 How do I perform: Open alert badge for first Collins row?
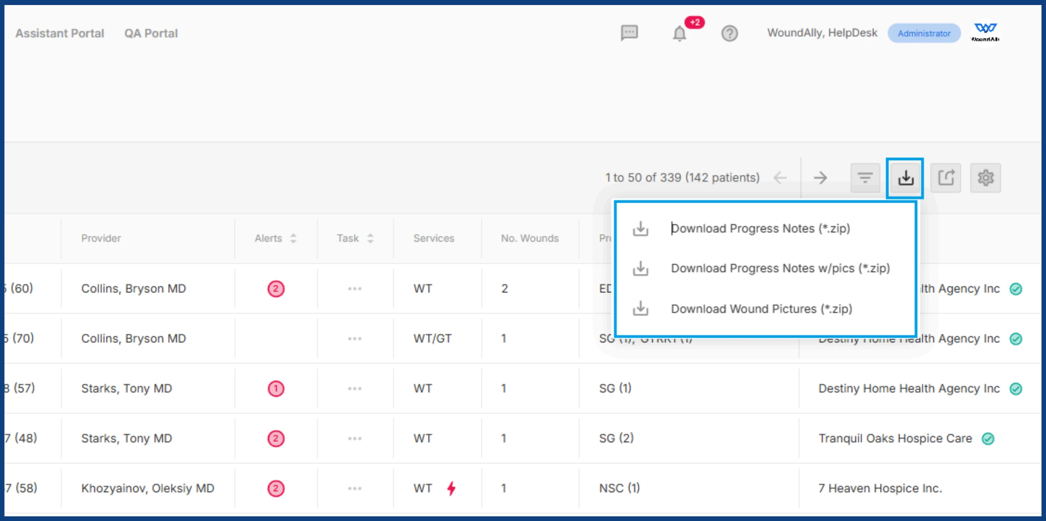pyautogui.click(x=276, y=289)
